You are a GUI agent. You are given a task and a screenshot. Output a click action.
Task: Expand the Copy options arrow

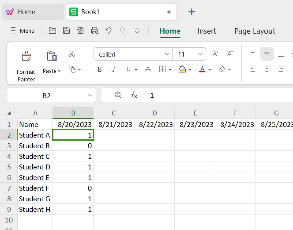coord(79,70)
